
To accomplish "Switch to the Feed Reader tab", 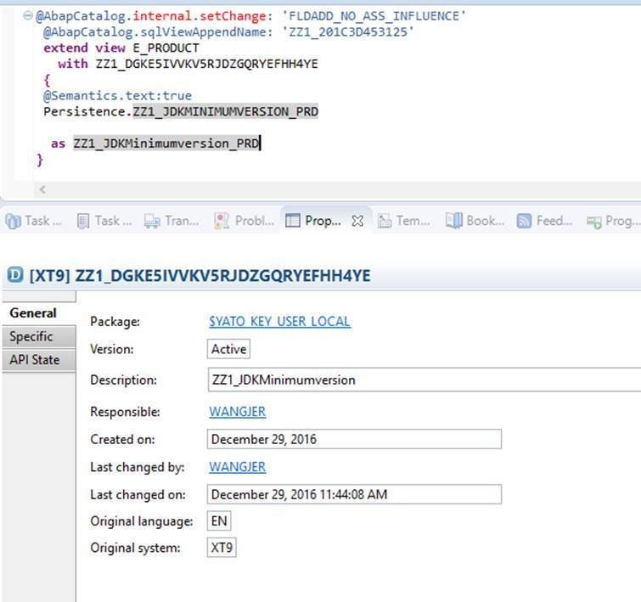I will (x=545, y=221).
